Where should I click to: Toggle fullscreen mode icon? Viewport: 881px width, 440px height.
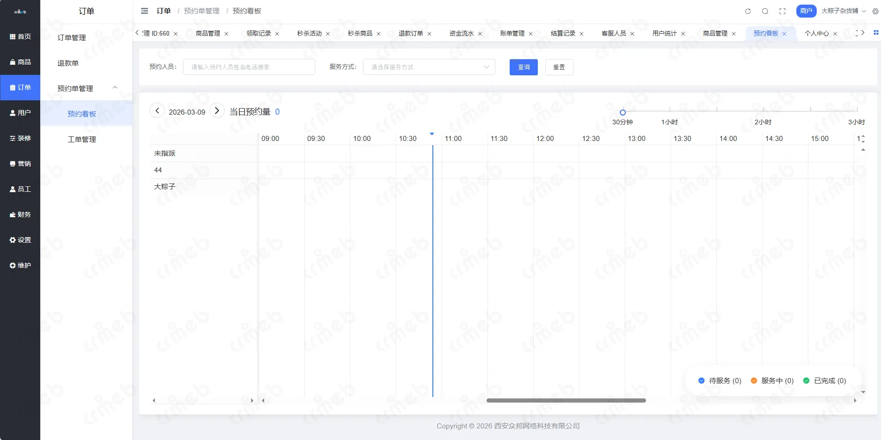tap(782, 11)
